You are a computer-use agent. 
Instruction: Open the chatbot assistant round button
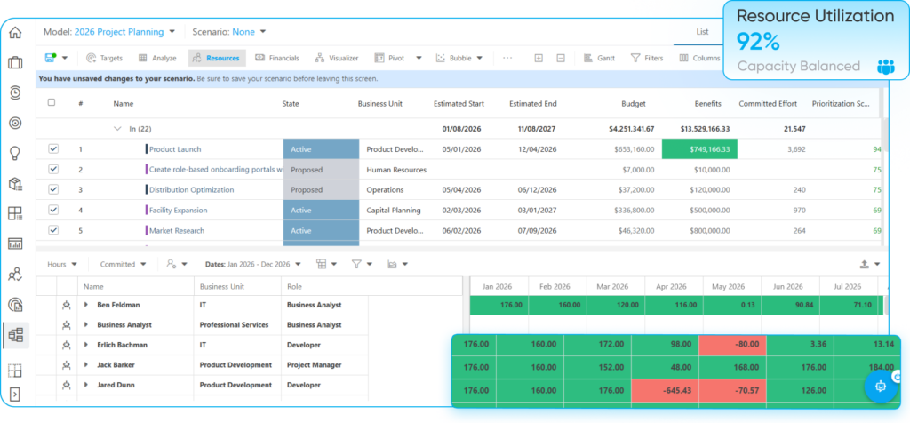coord(882,386)
